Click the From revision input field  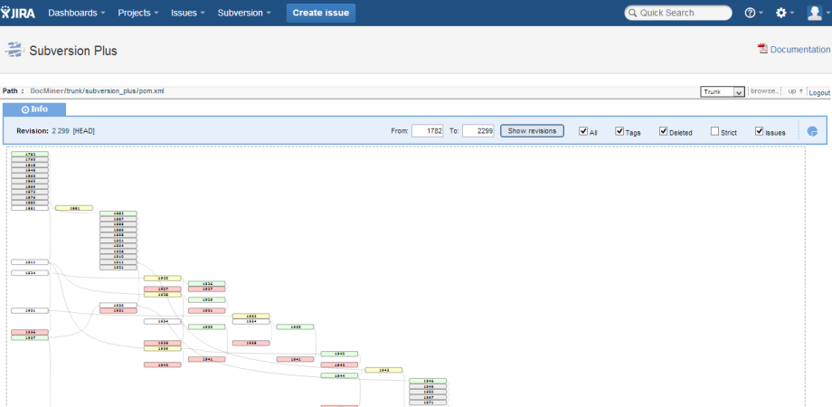[x=427, y=131]
